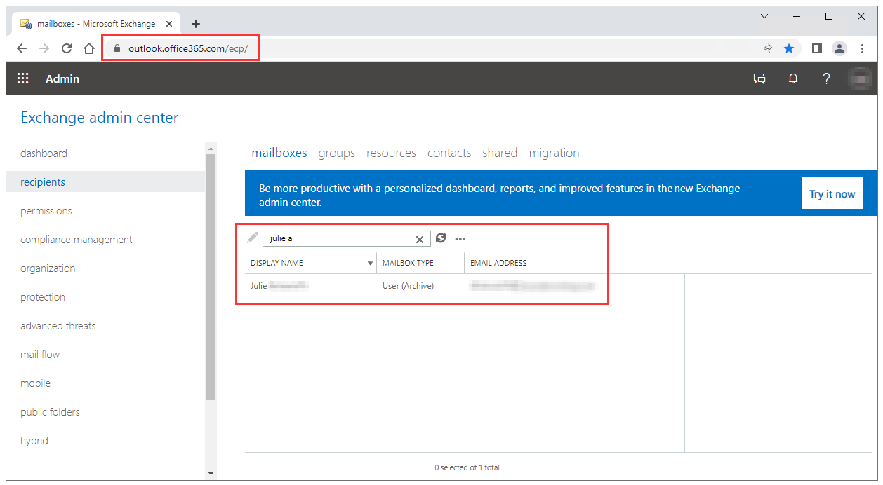
Task: Select recipients in the left navigation
Action: pyautogui.click(x=105, y=182)
